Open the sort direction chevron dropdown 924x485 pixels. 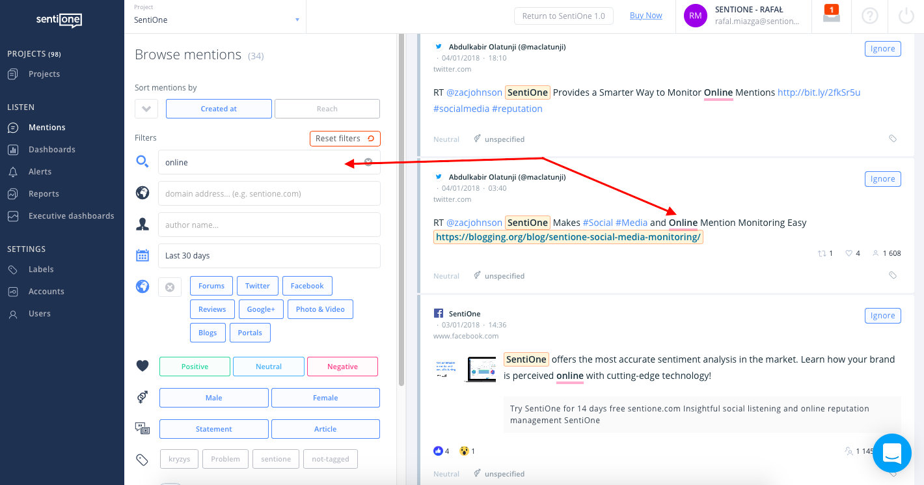[146, 109]
